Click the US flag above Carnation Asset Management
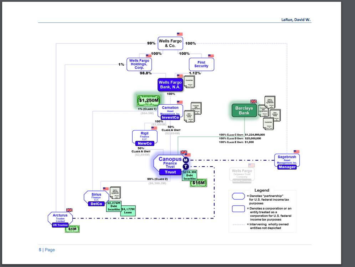This screenshot has height=267, width=355. 180,102
